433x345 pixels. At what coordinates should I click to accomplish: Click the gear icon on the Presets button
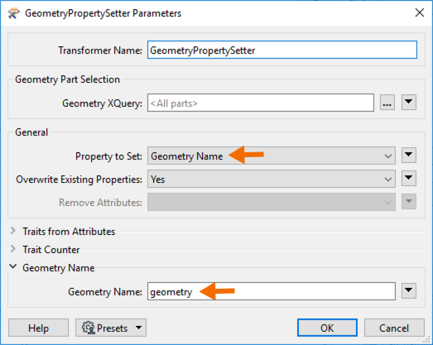88,328
